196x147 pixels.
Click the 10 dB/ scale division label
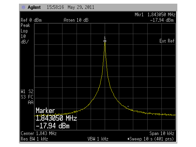click(24, 39)
